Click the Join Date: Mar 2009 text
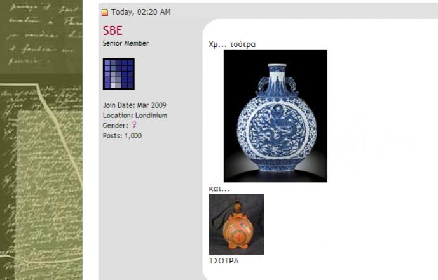Viewport: 438px width, 280px height. click(134, 105)
